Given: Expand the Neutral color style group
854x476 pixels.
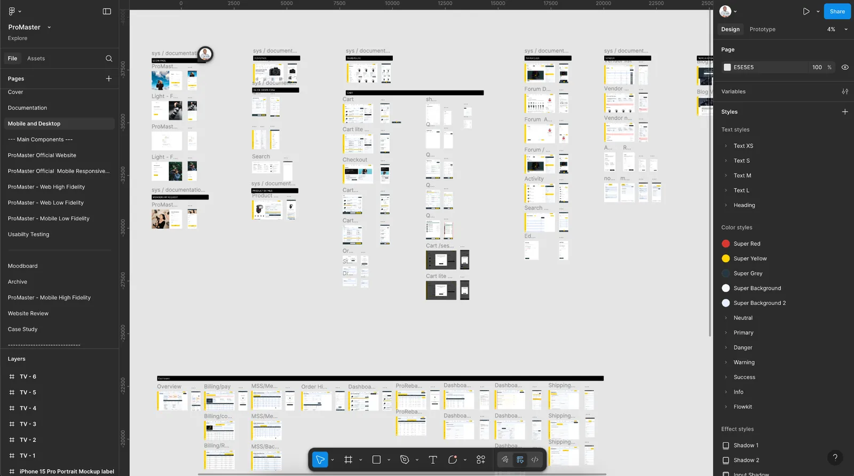Looking at the screenshot, I should coord(726,318).
